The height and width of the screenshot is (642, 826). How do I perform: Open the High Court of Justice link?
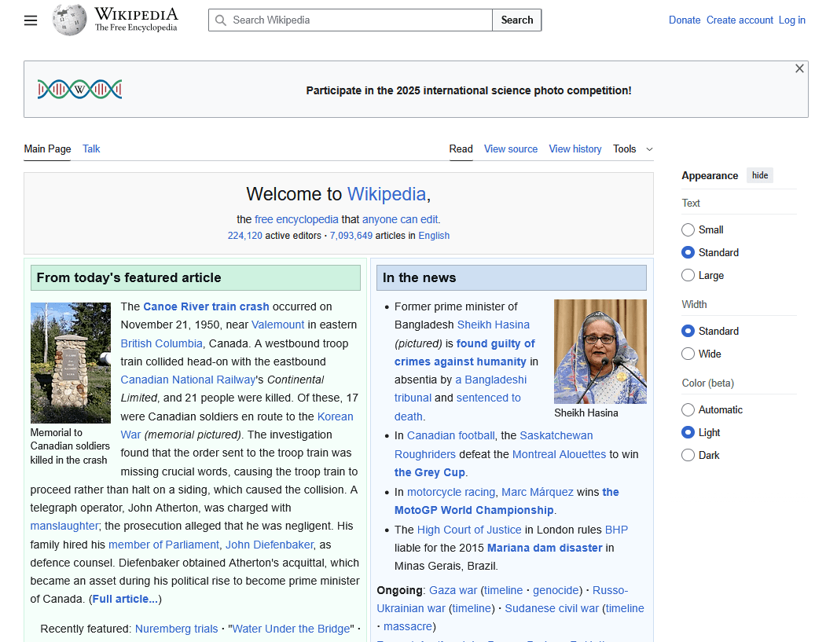[x=469, y=530]
